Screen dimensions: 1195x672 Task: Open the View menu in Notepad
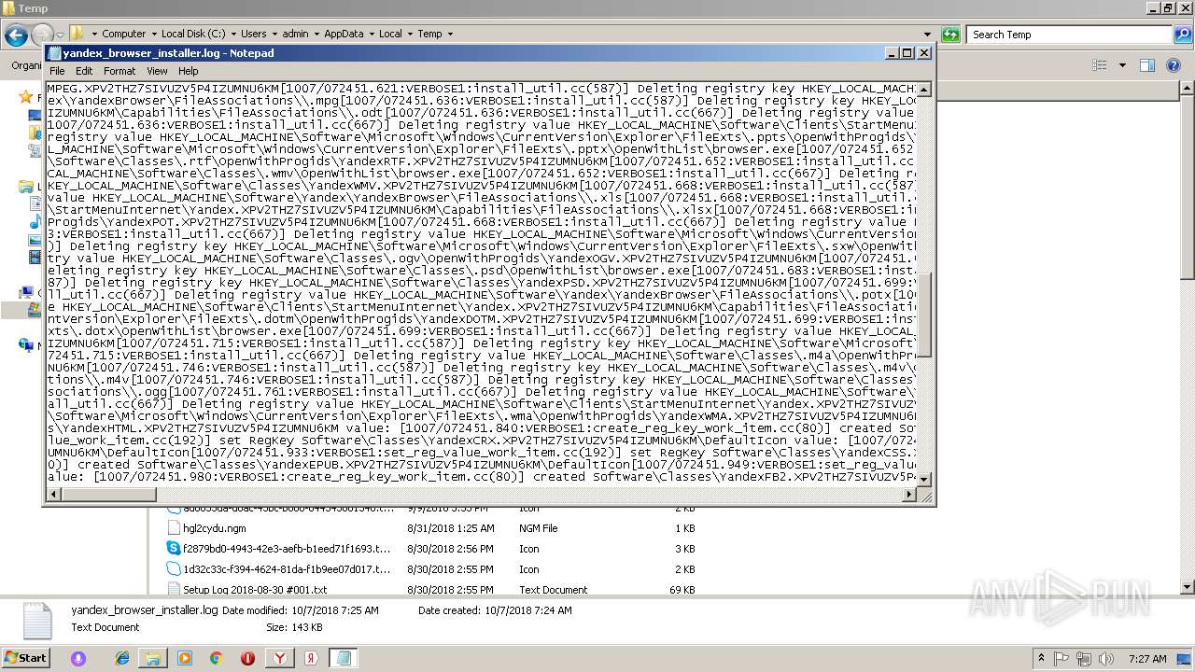[157, 71]
